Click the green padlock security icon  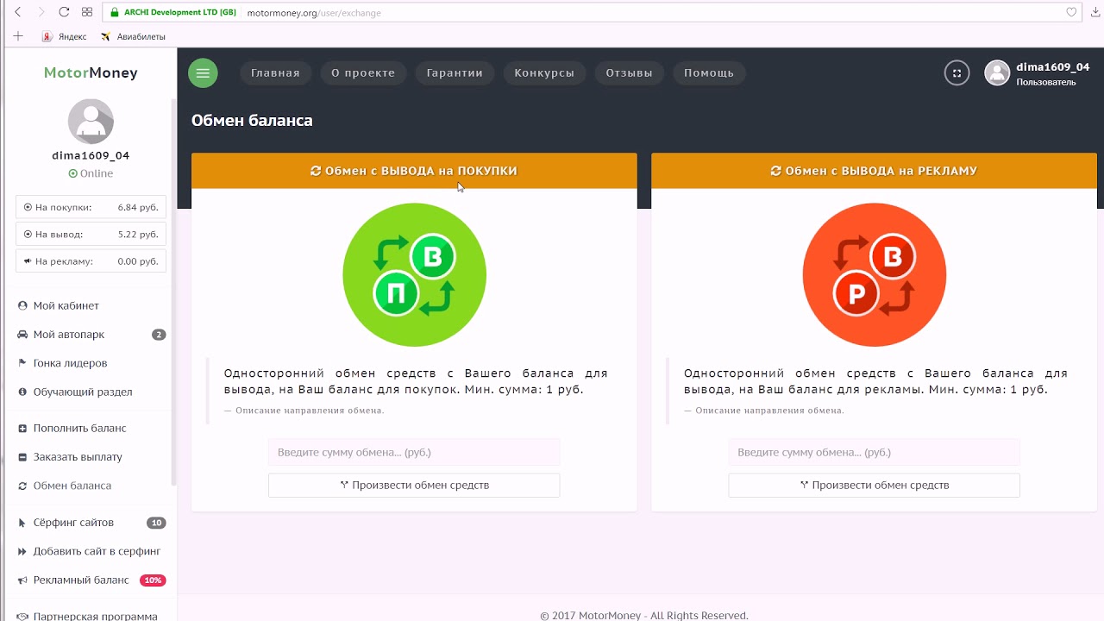114,13
